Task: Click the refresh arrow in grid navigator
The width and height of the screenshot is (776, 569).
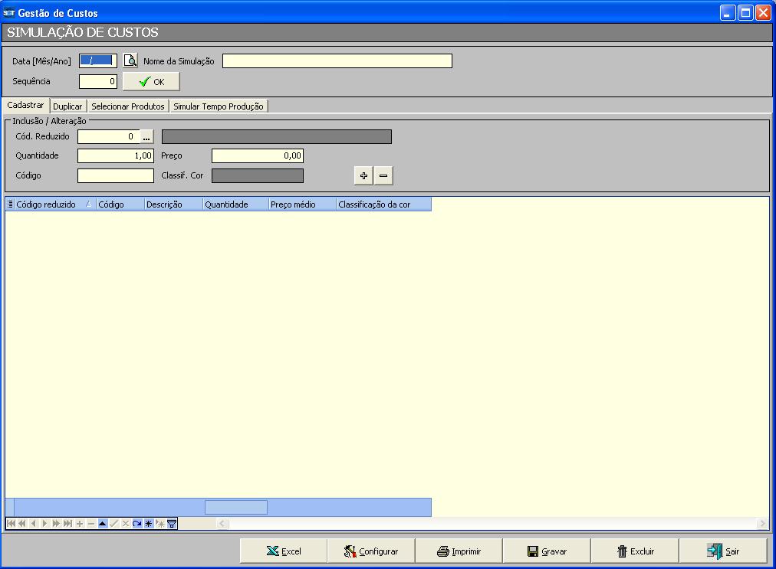Action: pyautogui.click(x=137, y=524)
